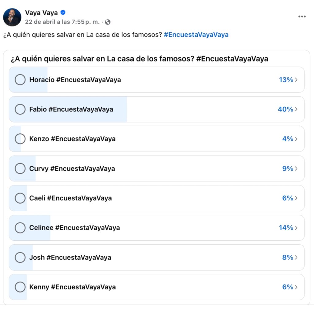This screenshot has height=314, width=314.
Task: Open the three-dots post options menu
Action: click(x=302, y=17)
